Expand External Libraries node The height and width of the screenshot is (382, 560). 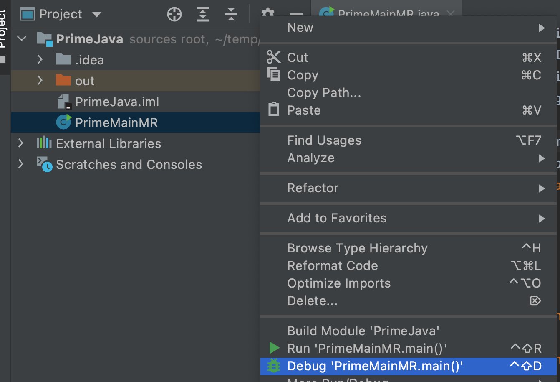(x=21, y=143)
